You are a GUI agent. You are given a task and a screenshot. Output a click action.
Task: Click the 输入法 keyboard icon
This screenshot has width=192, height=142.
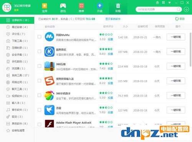point(8,103)
